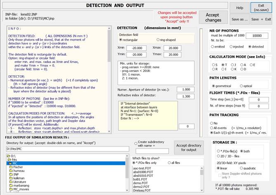Select MC folder in directory tree
The image size is (276, 195).
tap(66, 163)
